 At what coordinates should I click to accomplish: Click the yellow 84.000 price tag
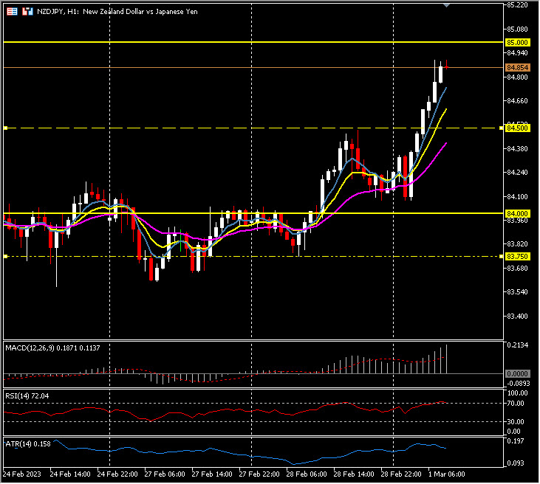point(516,213)
